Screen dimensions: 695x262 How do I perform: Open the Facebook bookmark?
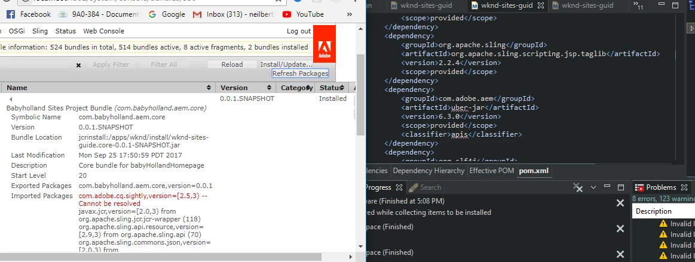(29, 14)
